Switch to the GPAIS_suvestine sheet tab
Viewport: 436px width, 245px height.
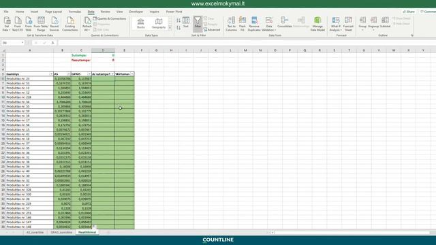coord(61,232)
